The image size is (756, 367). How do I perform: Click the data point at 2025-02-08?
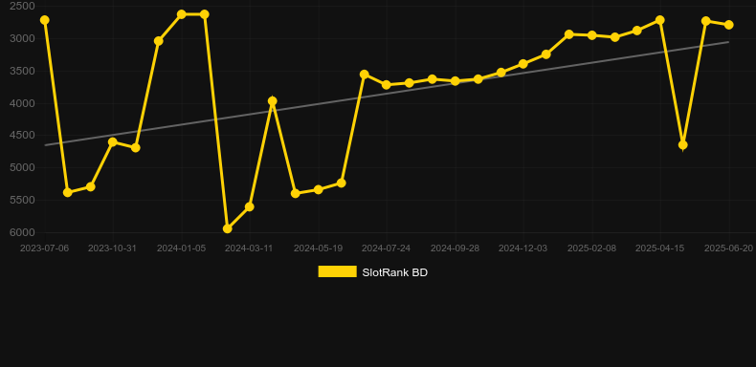click(592, 35)
